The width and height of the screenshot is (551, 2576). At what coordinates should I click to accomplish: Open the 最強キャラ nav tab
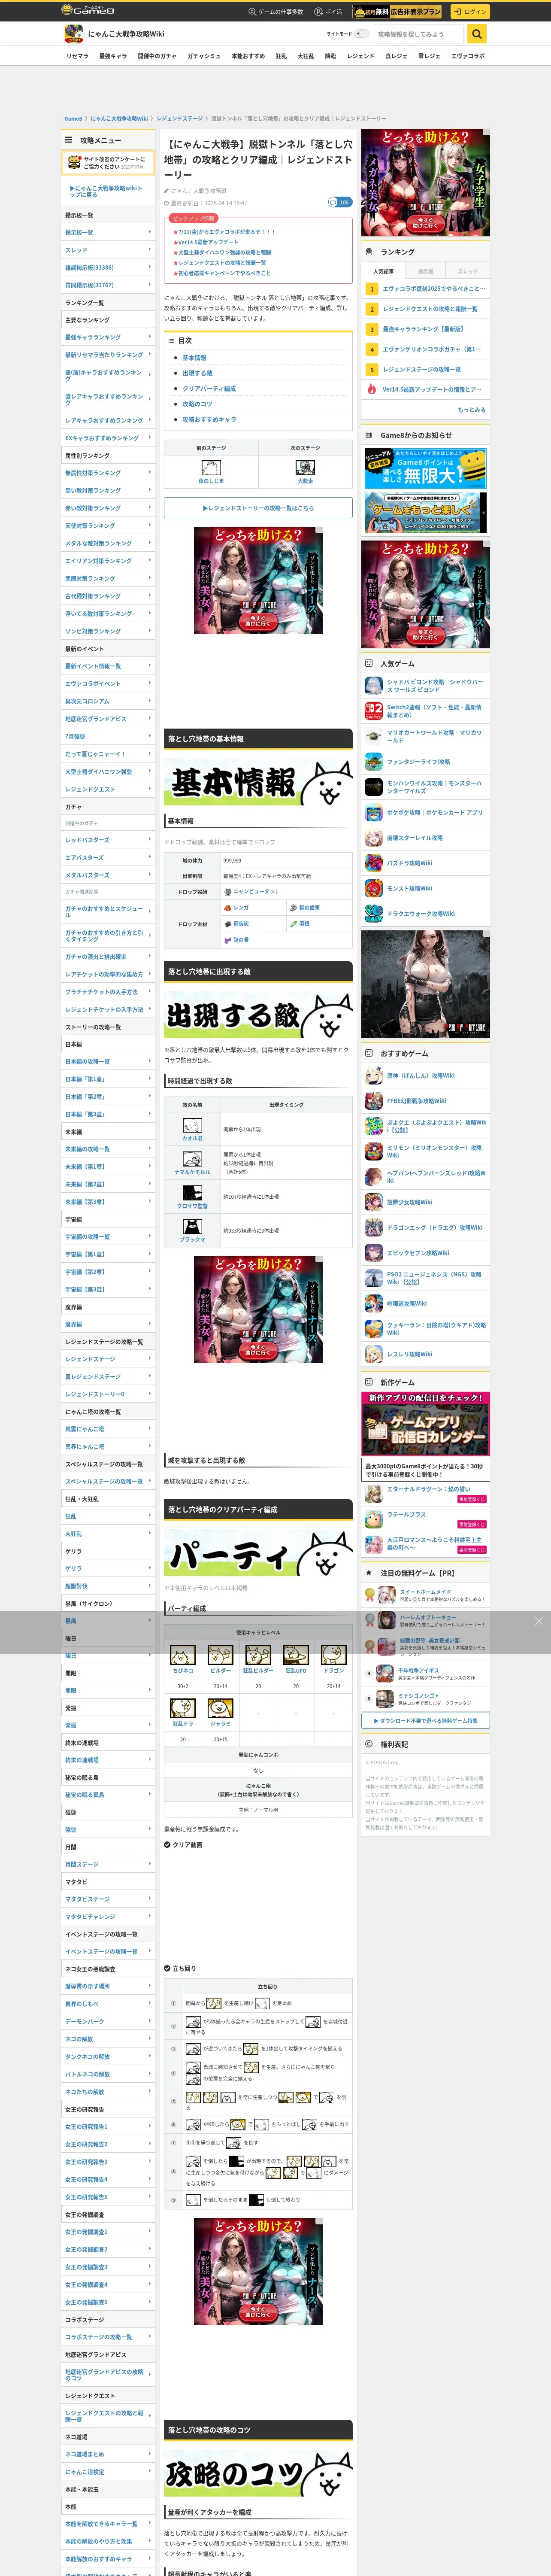(113, 56)
